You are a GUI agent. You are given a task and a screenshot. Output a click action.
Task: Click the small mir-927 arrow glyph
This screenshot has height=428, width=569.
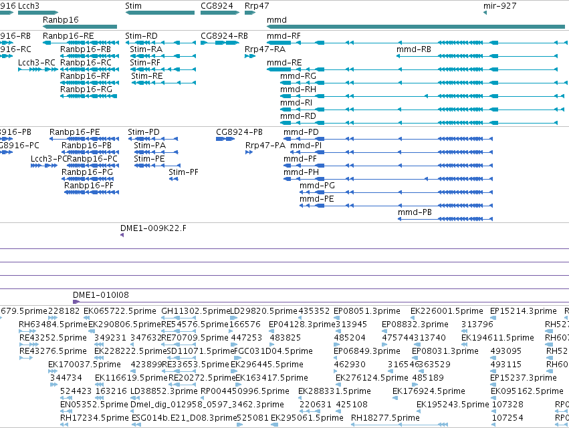[485, 13]
